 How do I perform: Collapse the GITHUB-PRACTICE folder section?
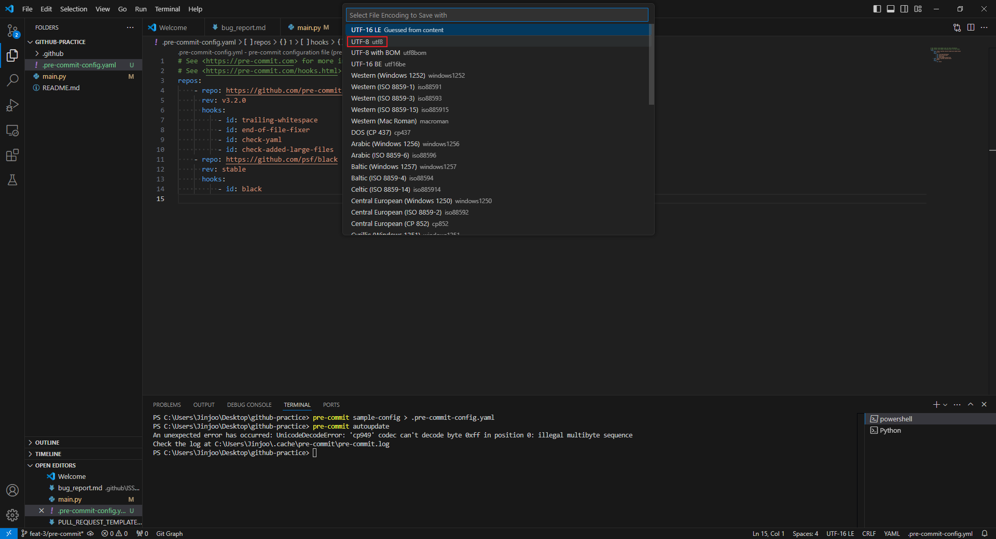coord(84,42)
